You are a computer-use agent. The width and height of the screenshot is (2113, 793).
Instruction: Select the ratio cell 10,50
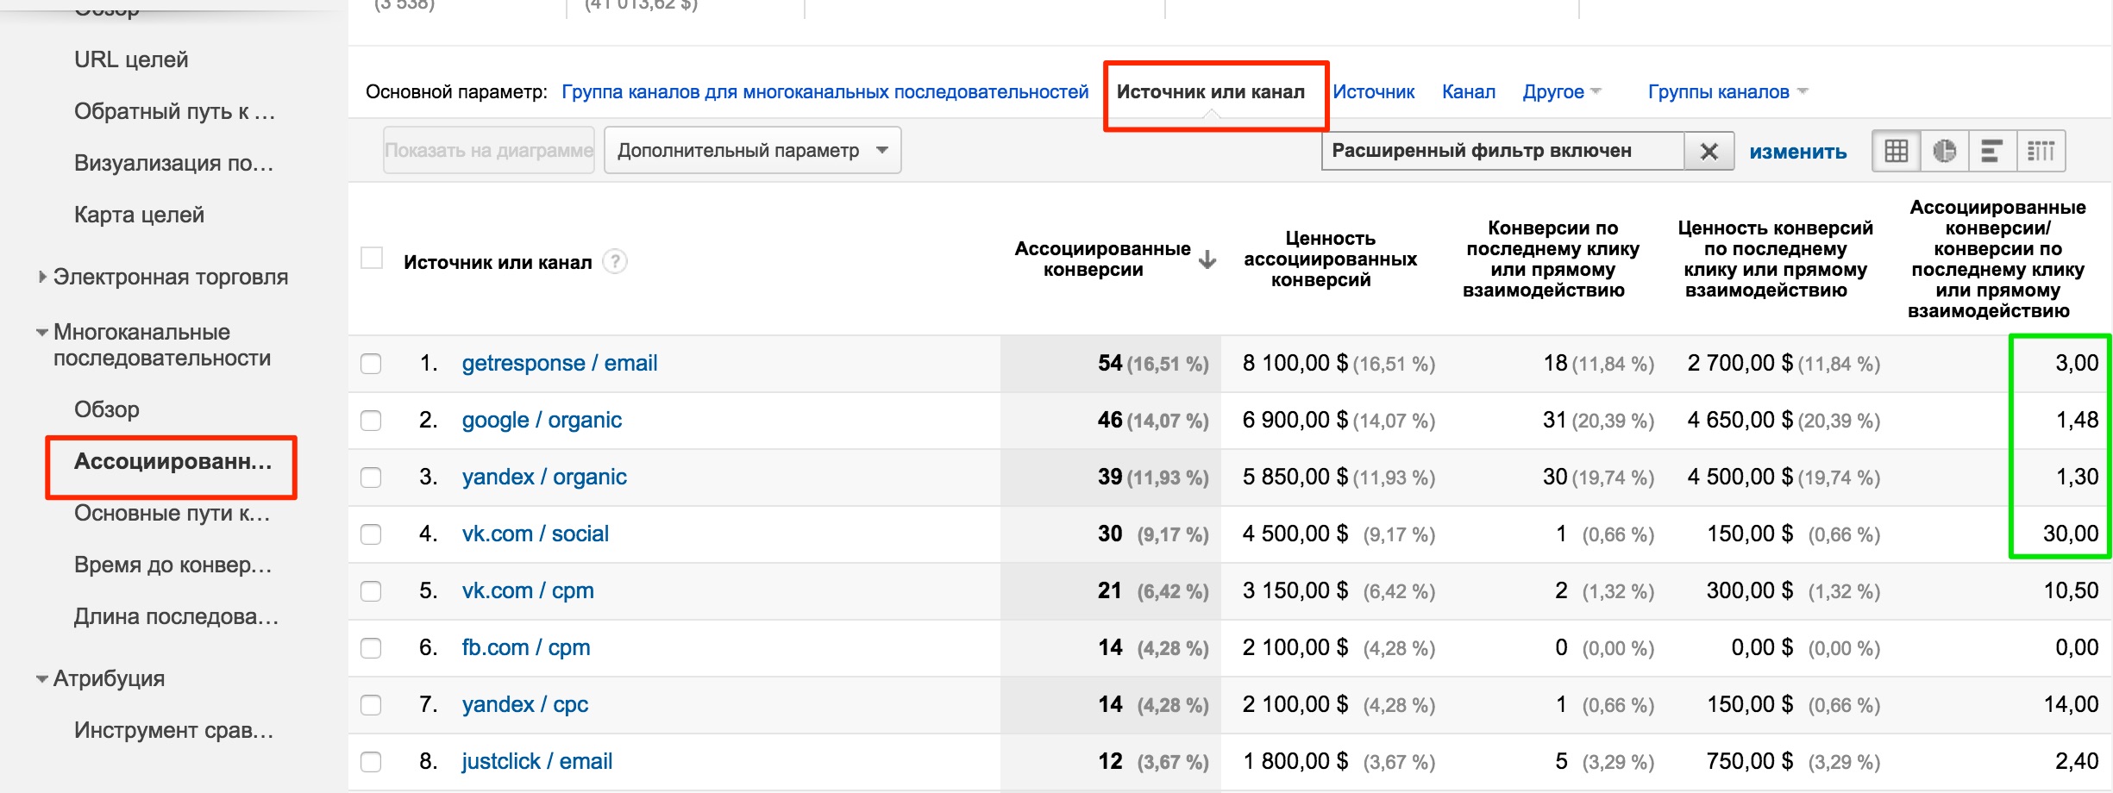[2071, 590]
